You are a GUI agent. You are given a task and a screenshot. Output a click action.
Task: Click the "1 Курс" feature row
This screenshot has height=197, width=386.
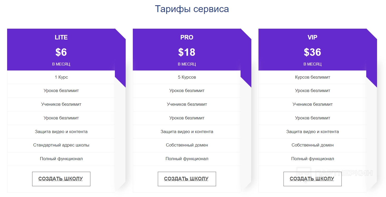pos(61,77)
